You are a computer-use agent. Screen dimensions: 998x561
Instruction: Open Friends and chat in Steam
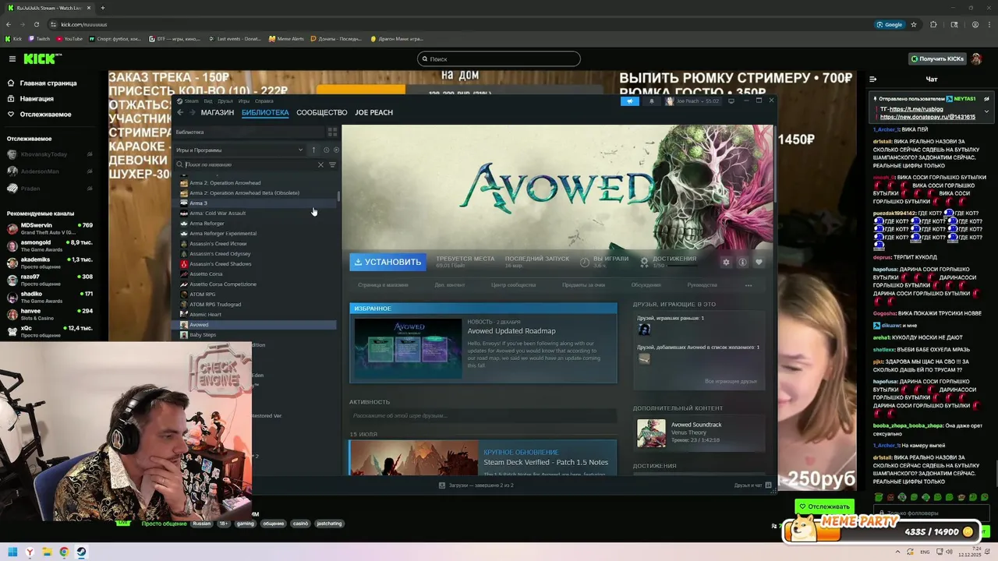[752, 485]
